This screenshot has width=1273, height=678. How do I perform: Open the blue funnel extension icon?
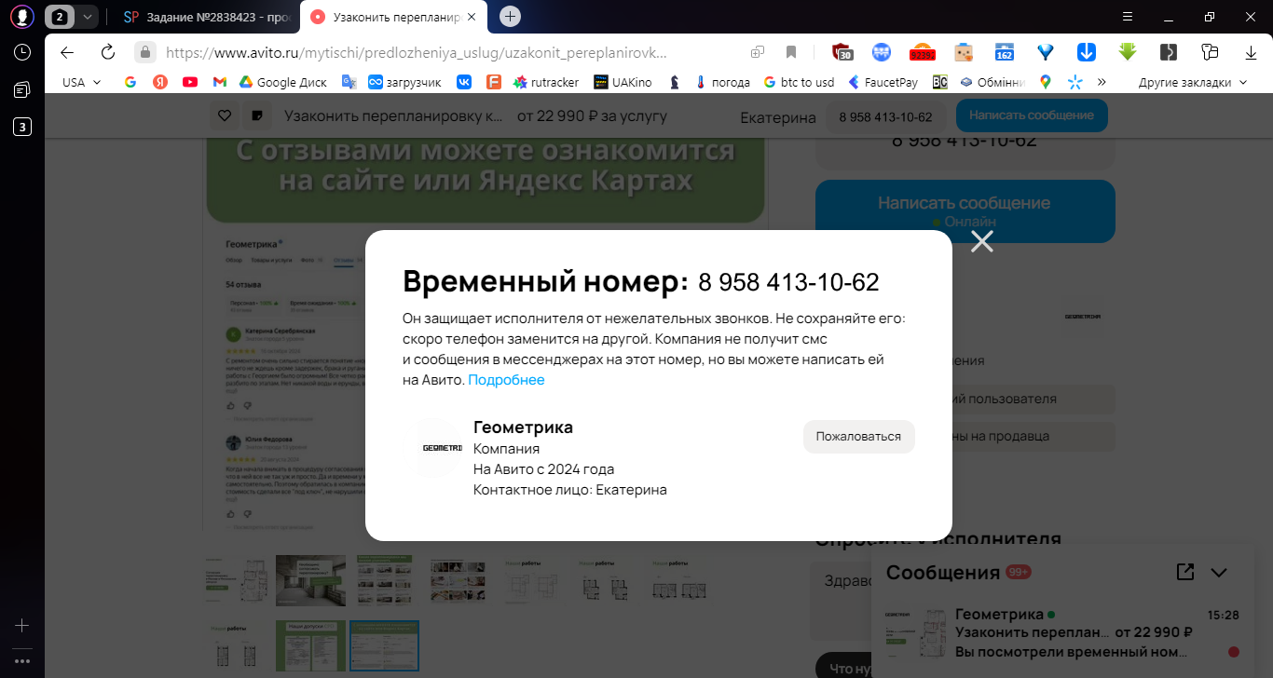1046,52
